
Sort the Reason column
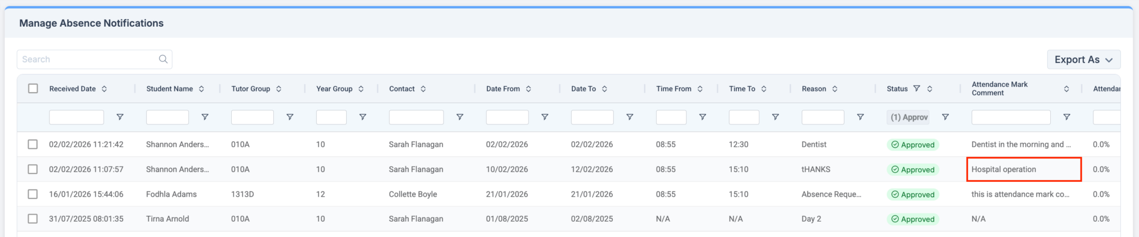835,89
